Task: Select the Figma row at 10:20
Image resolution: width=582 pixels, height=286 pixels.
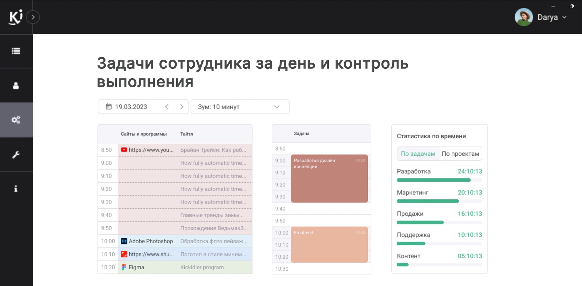Action: click(136, 267)
